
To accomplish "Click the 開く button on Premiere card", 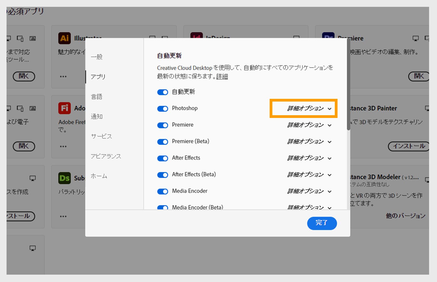I will 419,76.
